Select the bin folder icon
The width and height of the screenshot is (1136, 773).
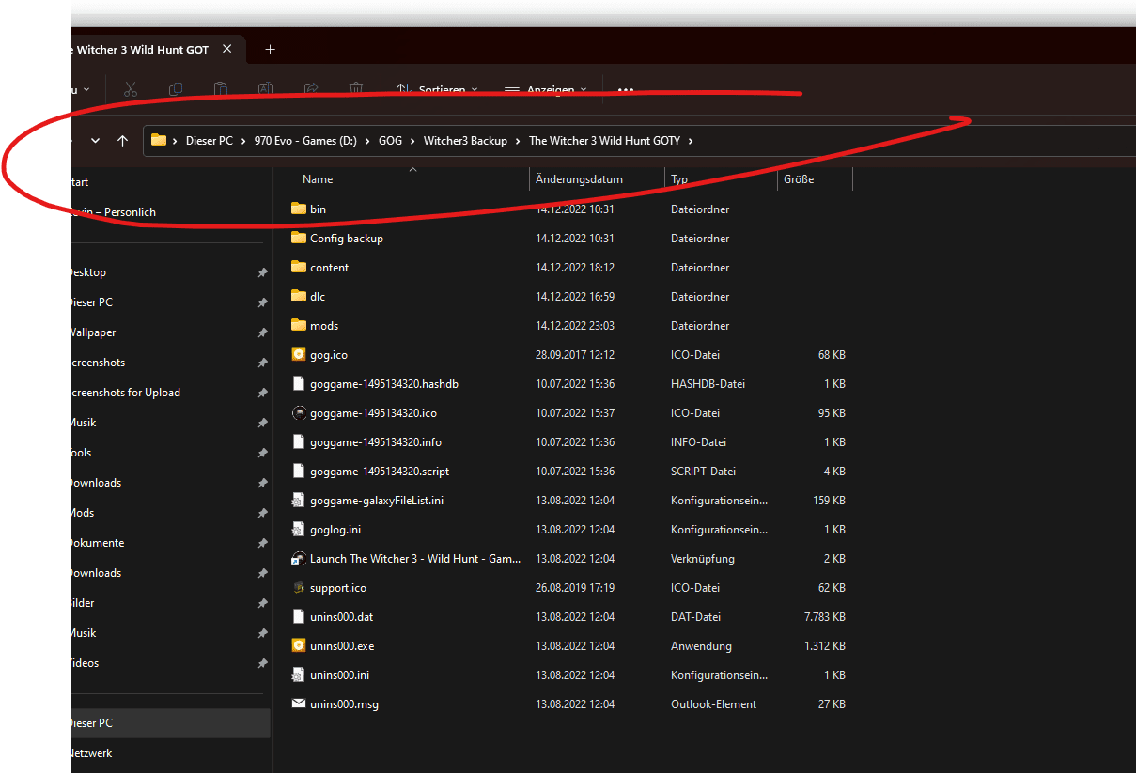299,209
